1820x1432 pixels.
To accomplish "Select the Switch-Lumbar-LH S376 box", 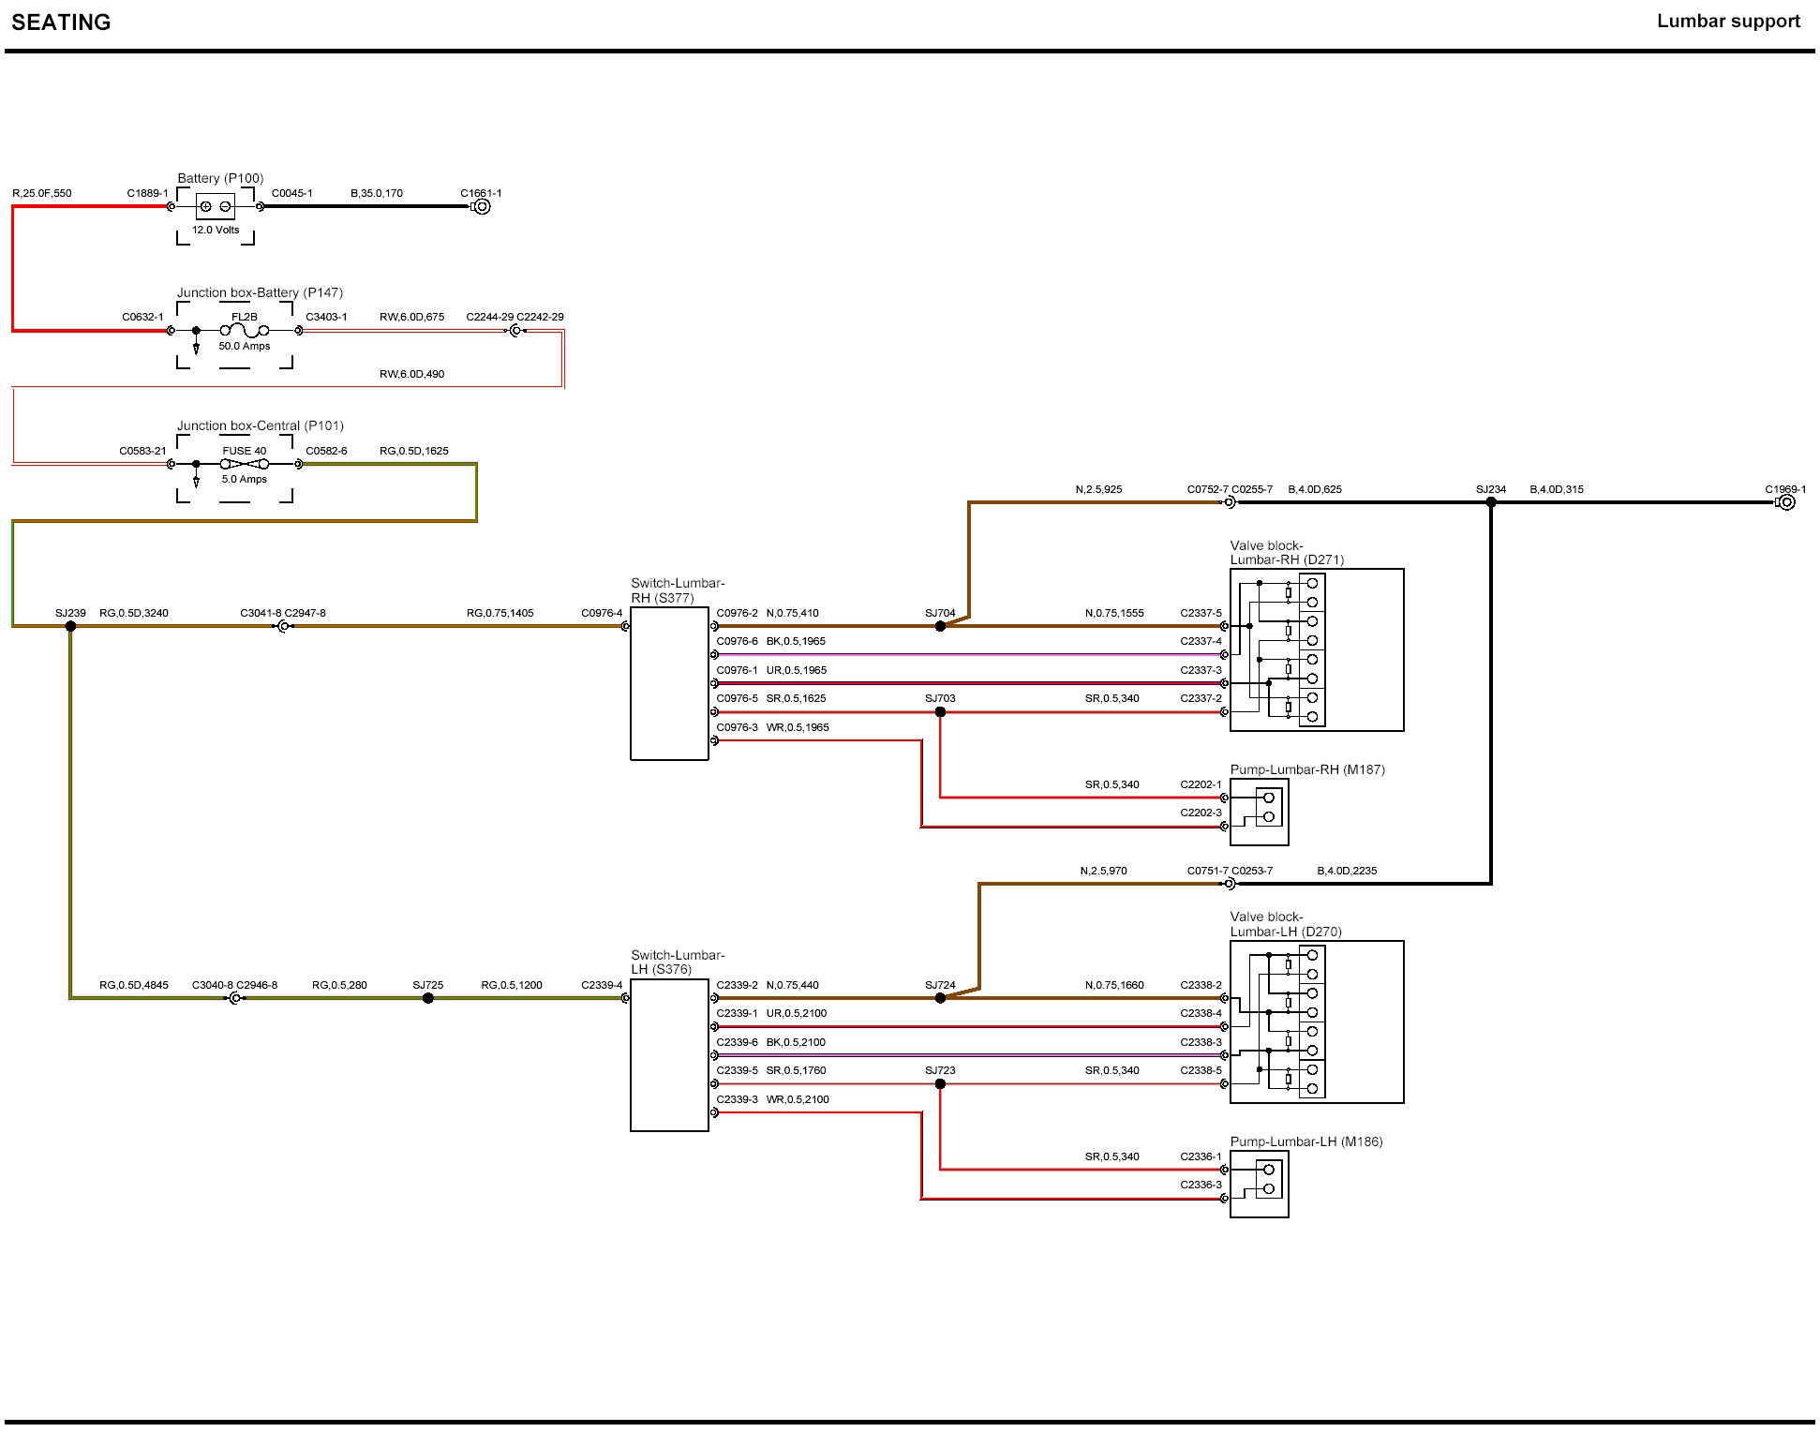I will [x=669, y=1055].
